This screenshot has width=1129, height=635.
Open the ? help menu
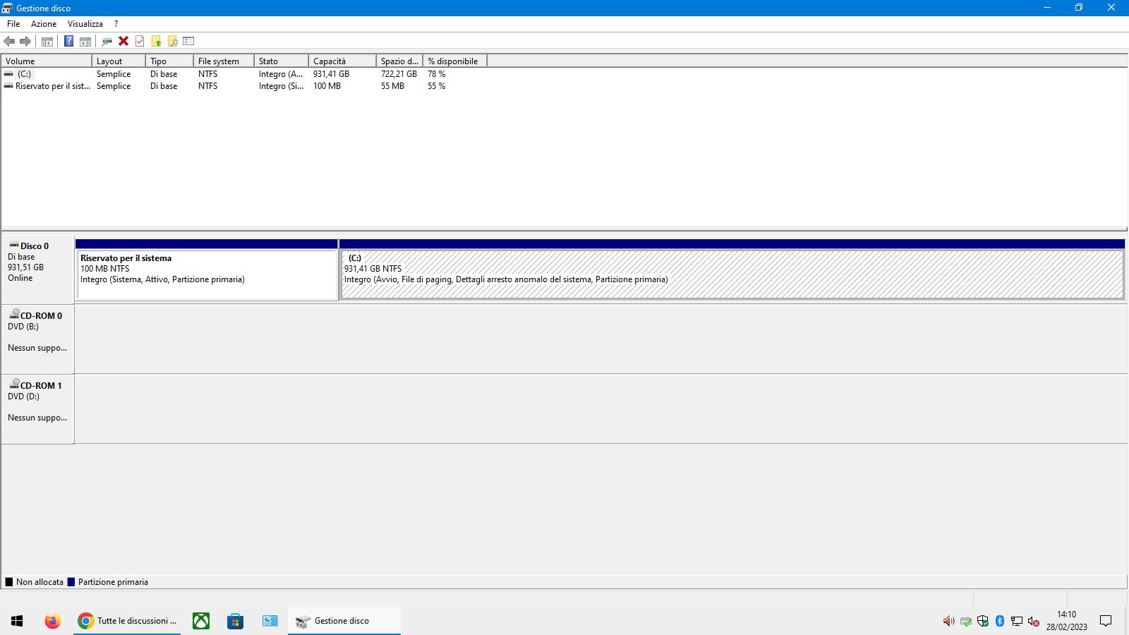[x=116, y=23]
